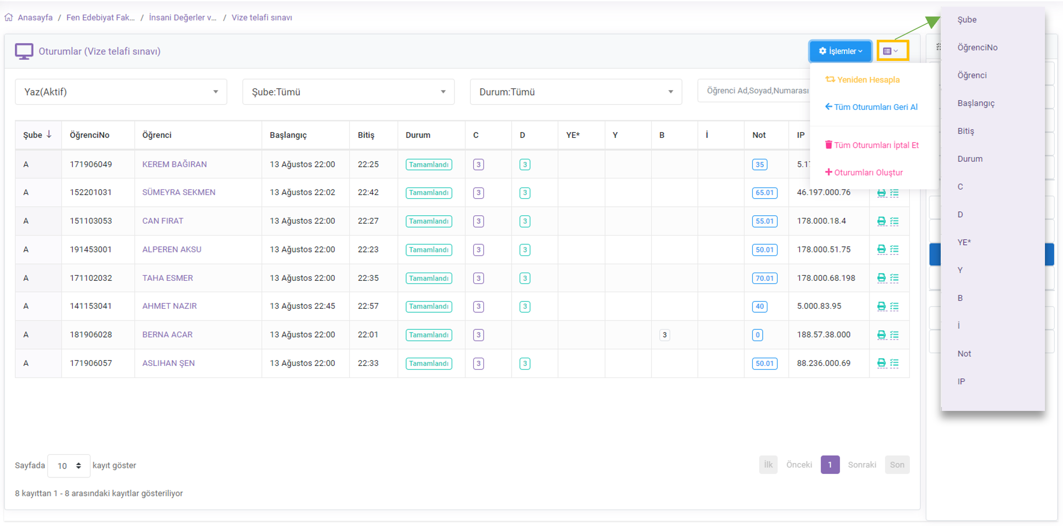Click the home icon in the breadcrumb
The height and width of the screenshot is (526, 1063).
[9, 18]
